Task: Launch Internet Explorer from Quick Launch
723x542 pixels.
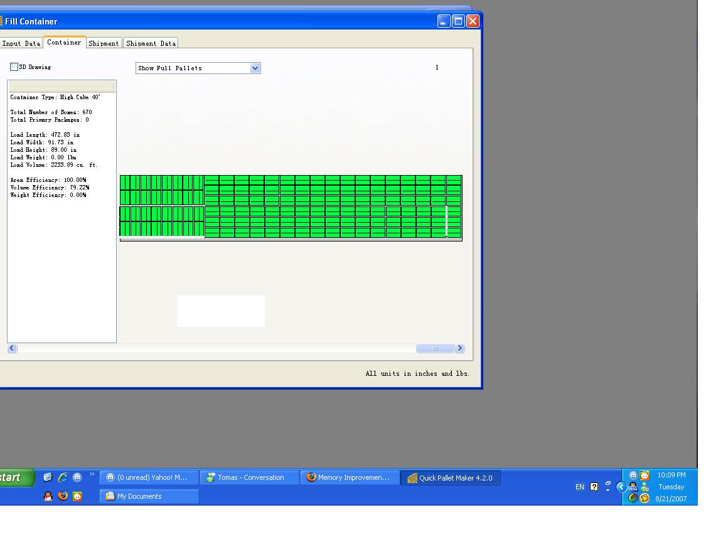Action: pos(63,477)
